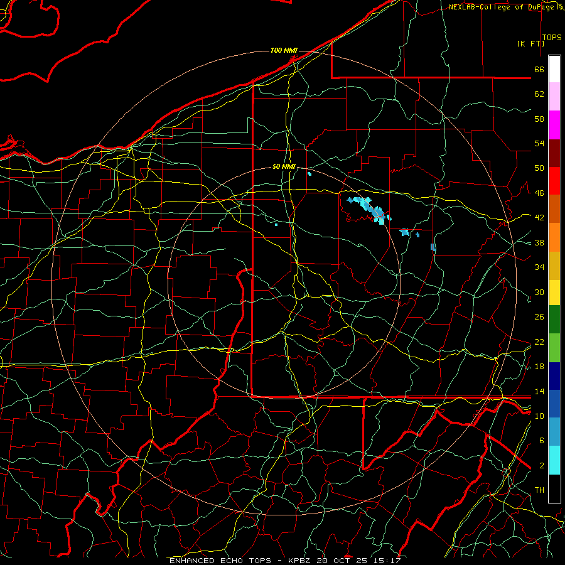Click the light pink 62 kft legend swatch
The image size is (565, 565).
pyautogui.click(x=554, y=97)
